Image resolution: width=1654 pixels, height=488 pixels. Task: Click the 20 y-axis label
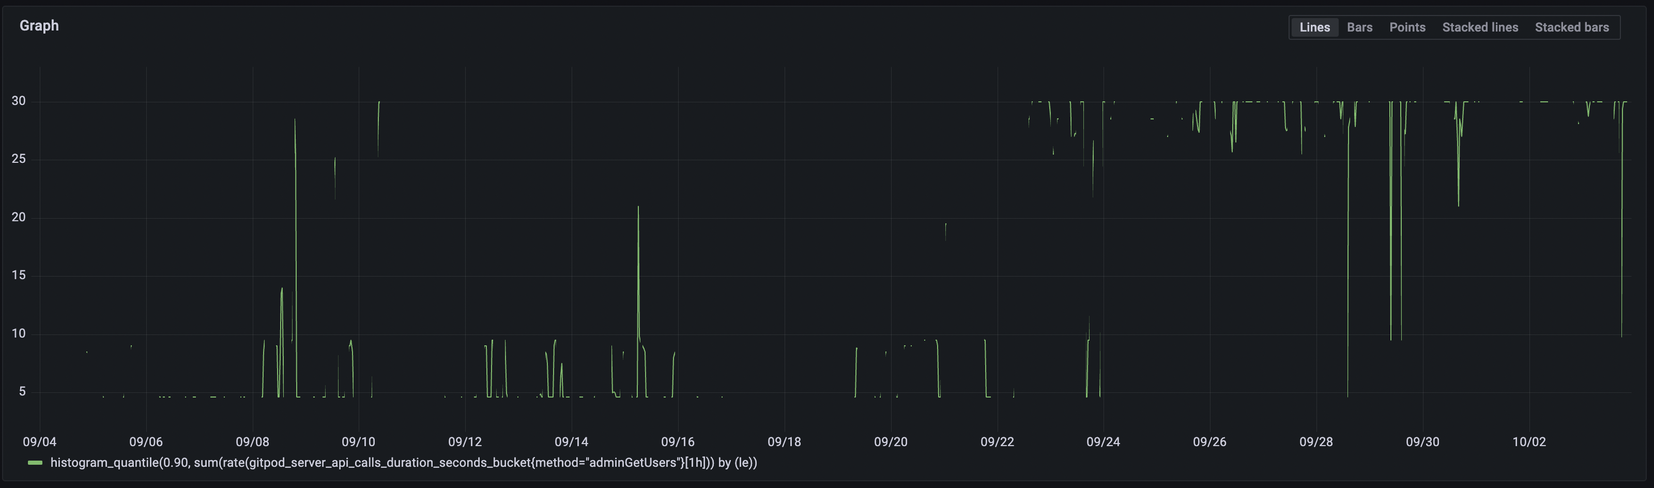click(x=19, y=217)
